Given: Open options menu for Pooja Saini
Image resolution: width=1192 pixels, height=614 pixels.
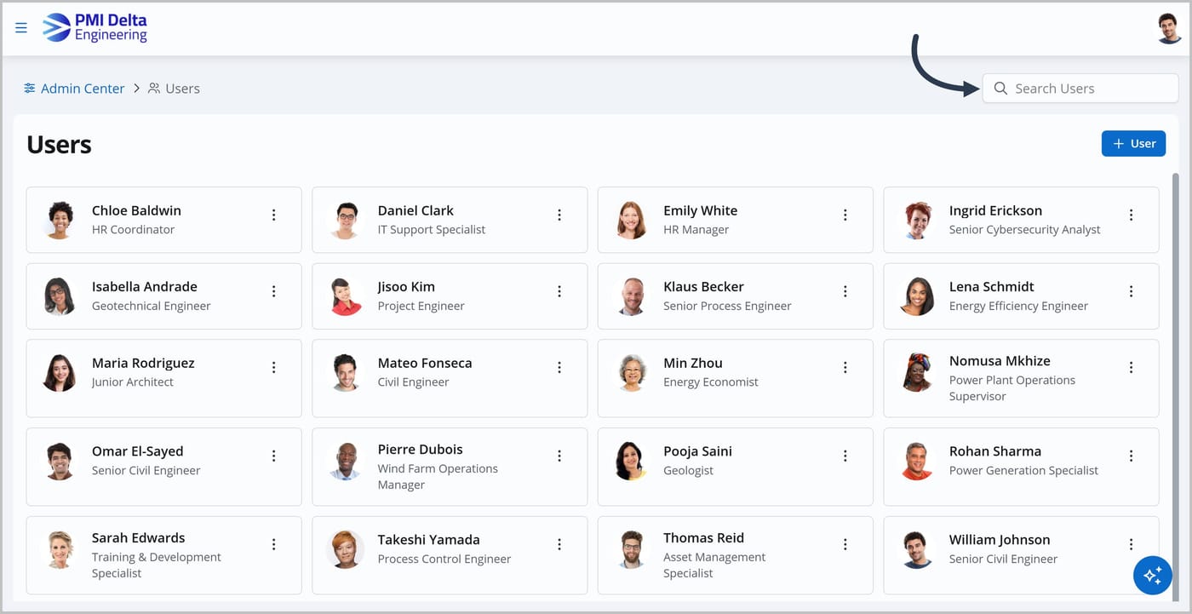Looking at the screenshot, I should (845, 456).
